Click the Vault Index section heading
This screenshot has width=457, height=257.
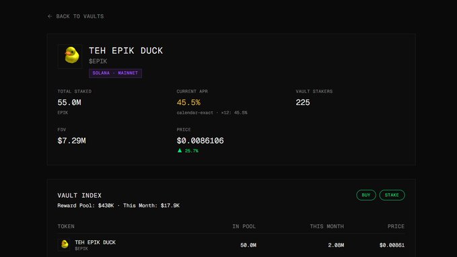79,196
